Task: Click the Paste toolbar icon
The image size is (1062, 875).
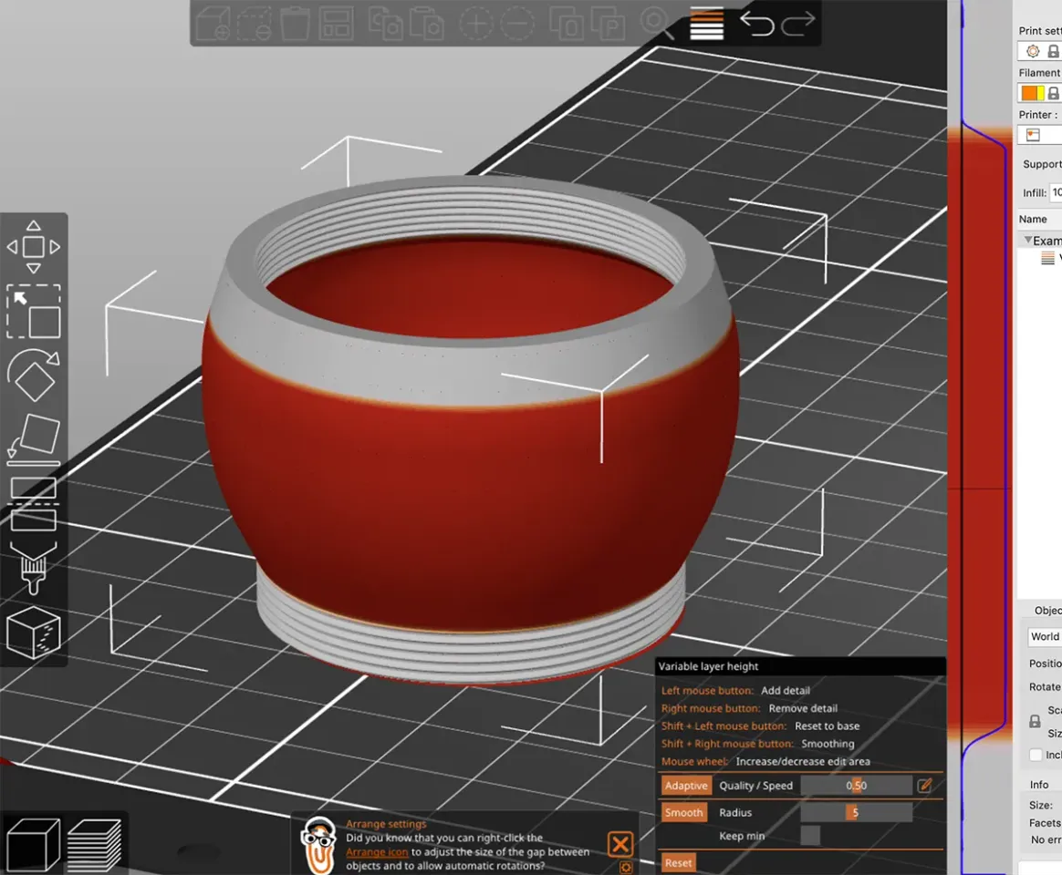Action: [427, 23]
